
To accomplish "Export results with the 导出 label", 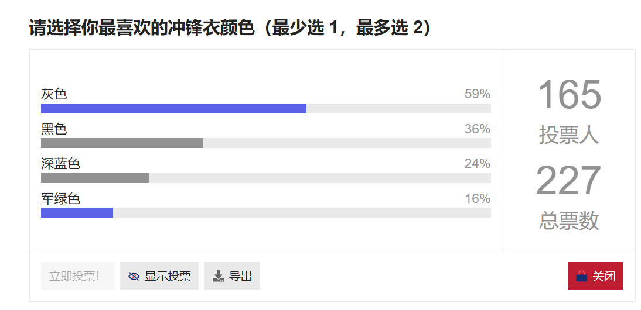I will [x=240, y=276].
